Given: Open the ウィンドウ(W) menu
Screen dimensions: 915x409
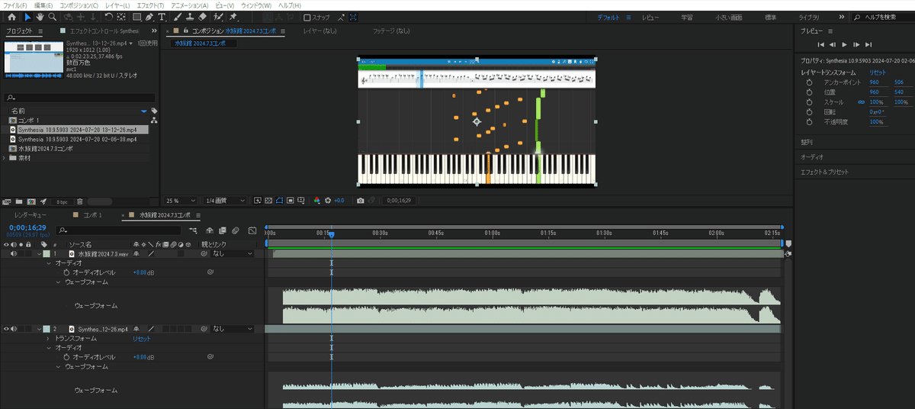Looking at the screenshot, I should click(x=256, y=5).
